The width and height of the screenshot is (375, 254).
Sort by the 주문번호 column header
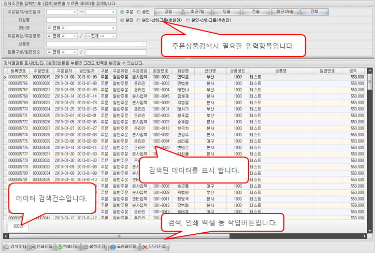click(x=41, y=71)
